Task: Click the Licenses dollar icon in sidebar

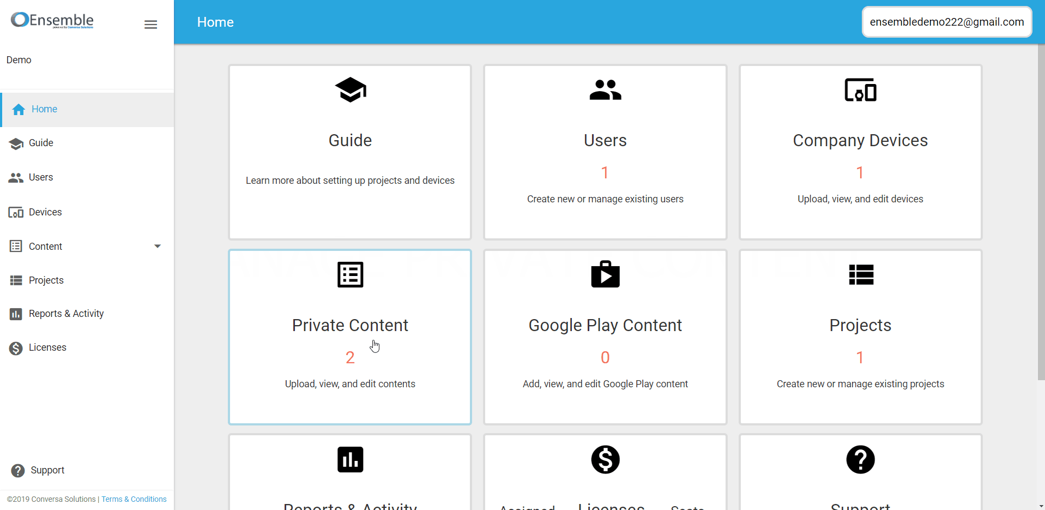Action: click(16, 348)
